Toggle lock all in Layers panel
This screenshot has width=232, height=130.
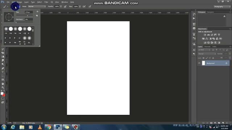213,58
